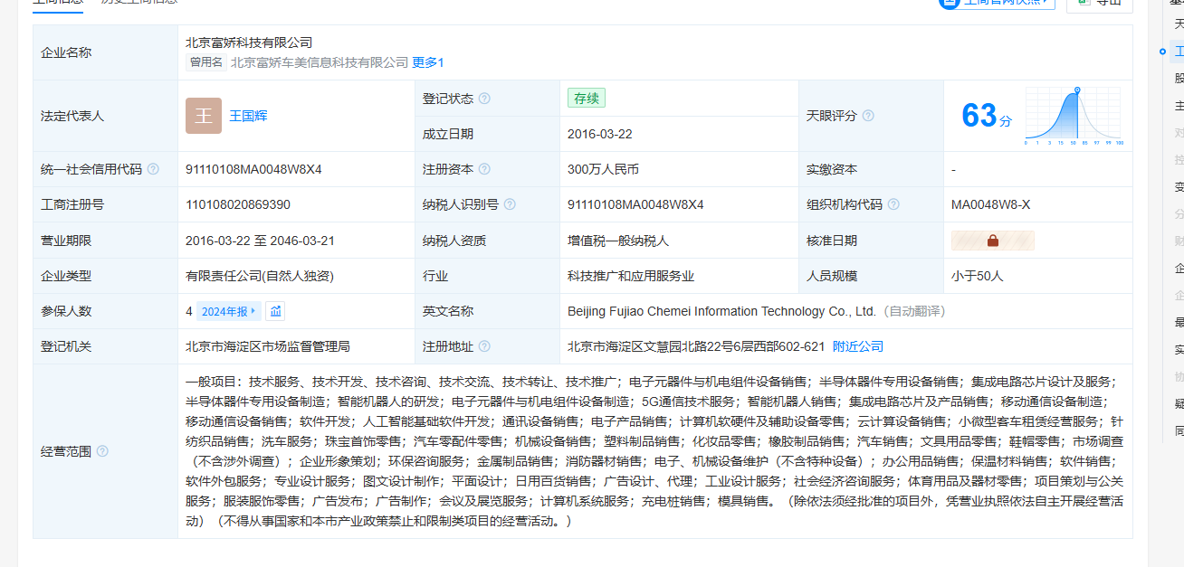Viewport: 1184px width, 567px height.
Task: Open the 2024年报 annual report dropdown
Action: click(228, 311)
